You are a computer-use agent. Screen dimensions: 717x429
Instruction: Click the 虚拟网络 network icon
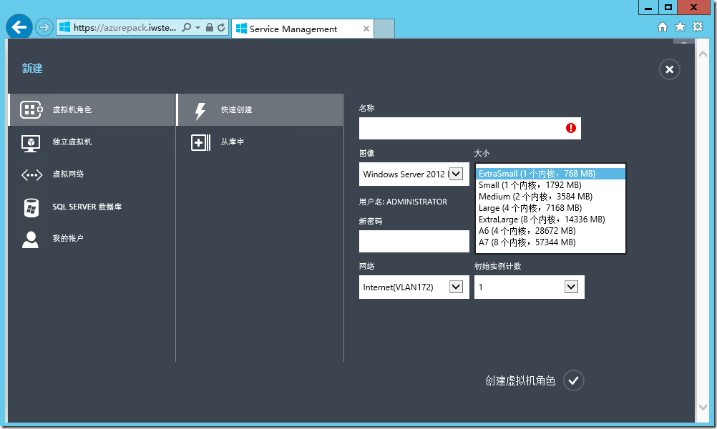[31, 174]
